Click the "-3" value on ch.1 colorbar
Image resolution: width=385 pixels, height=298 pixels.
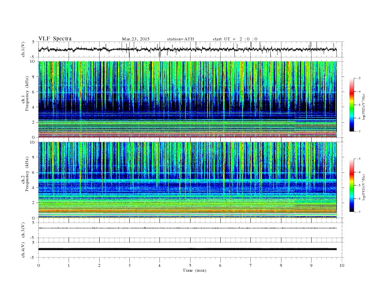358,78
